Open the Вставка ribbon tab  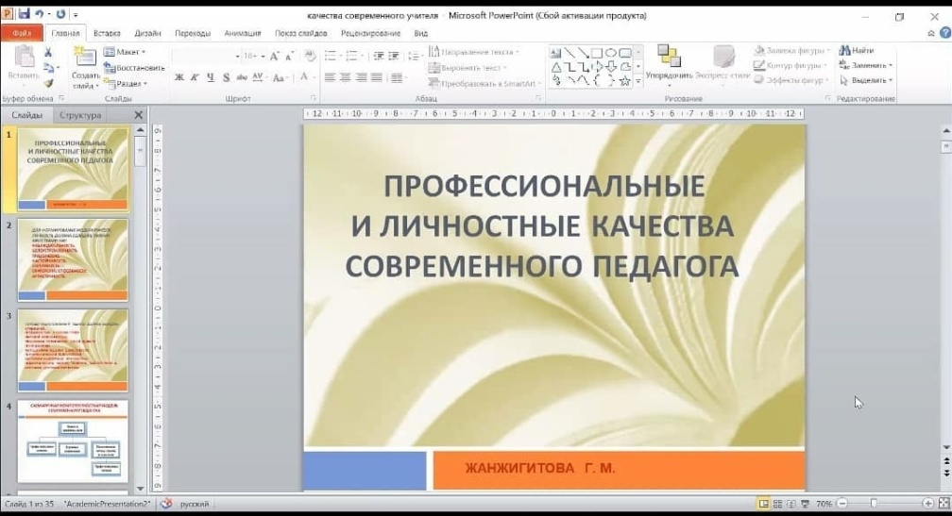[107, 33]
